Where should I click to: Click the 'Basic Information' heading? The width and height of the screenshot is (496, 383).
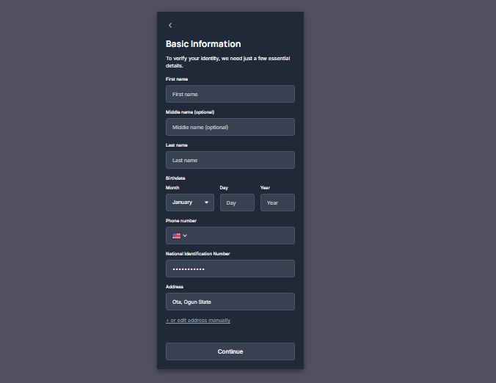pos(203,44)
